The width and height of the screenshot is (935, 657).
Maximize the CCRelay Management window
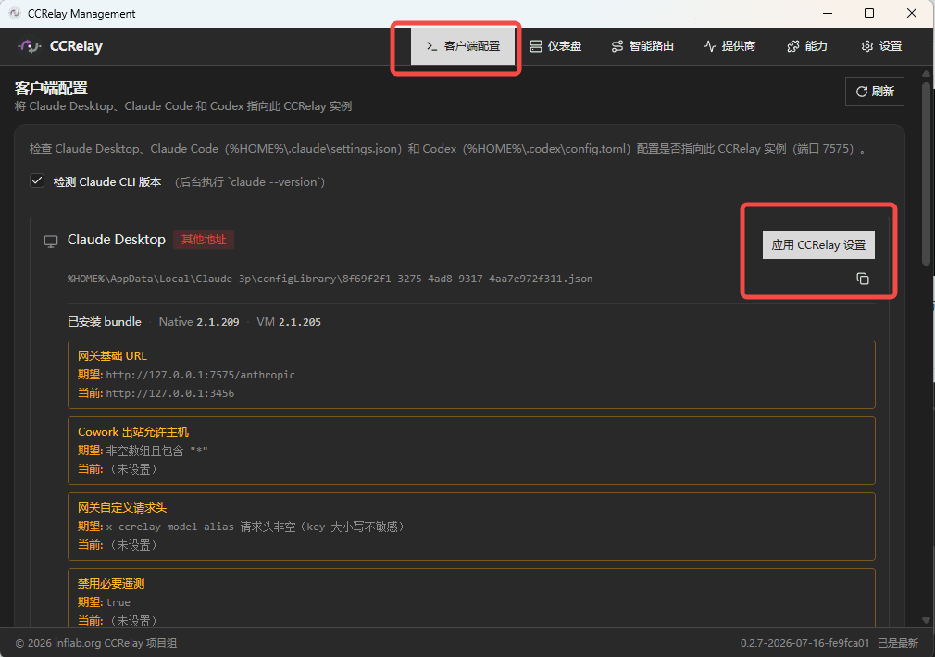tap(869, 13)
